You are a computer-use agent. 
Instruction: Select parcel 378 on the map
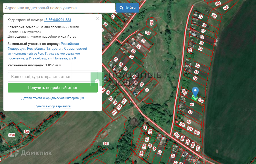(182, 125)
